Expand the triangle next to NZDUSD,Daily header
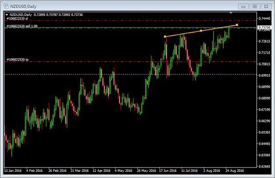275x178 pixels. click(x=7, y=15)
